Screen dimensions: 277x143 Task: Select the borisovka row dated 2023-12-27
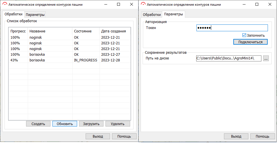point(69,54)
